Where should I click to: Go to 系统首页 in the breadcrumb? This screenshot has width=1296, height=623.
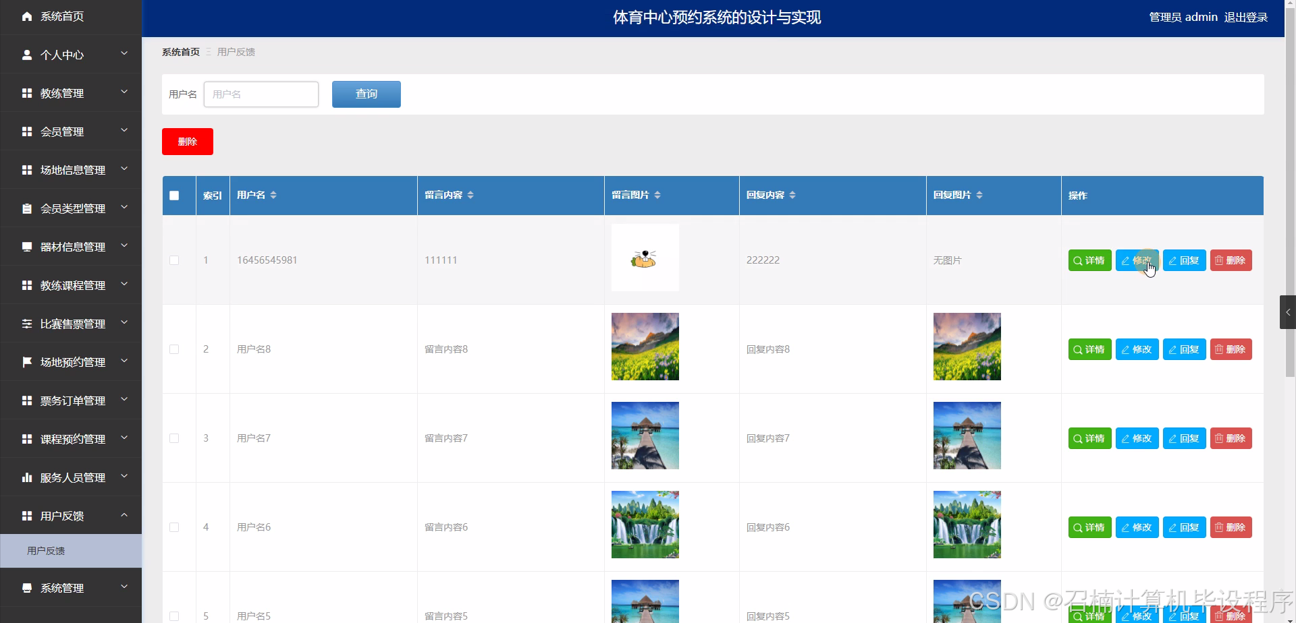[x=181, y=52]
